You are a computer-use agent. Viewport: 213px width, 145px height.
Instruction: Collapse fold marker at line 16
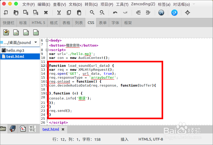47,82
